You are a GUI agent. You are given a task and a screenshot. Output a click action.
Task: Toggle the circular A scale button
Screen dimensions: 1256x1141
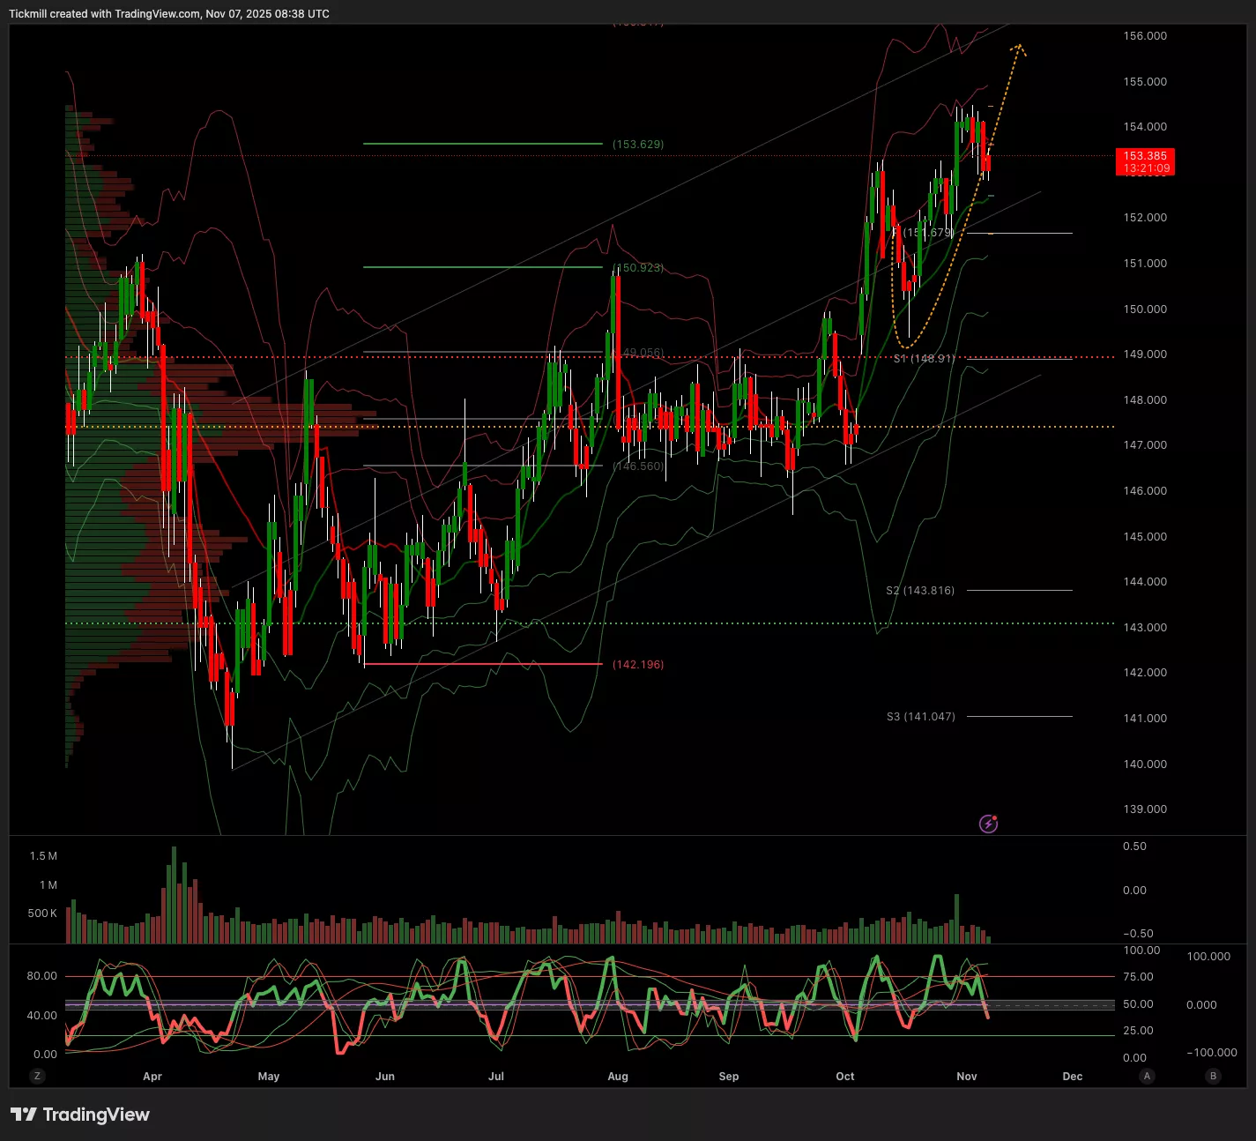pyautogui.click(x=1147, y=1076)
